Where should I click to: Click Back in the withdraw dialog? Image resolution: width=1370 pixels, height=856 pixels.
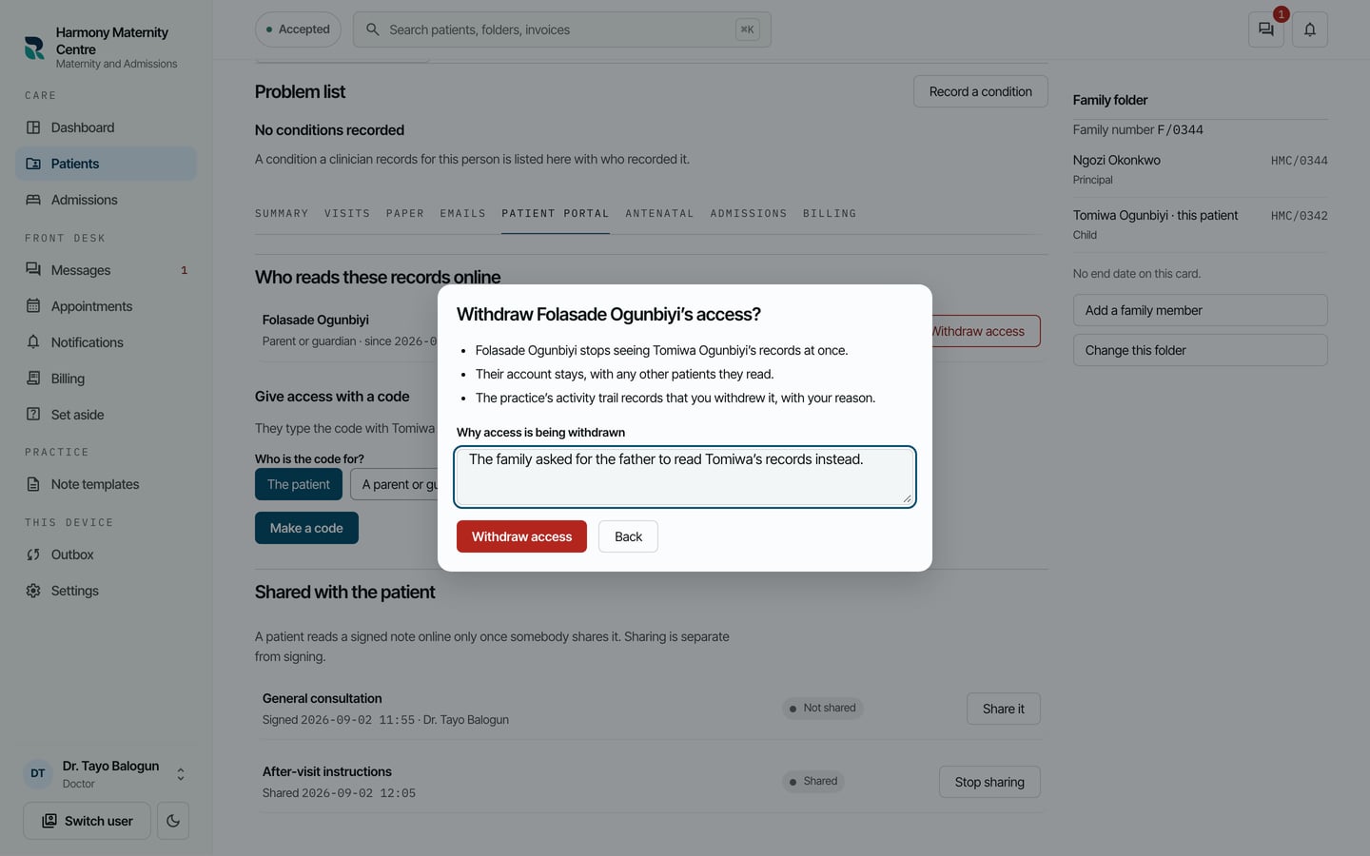pyautogui.click(x=628, y=536)
